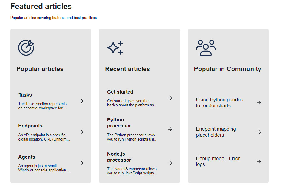Open the Agents article link

[27, 157]
